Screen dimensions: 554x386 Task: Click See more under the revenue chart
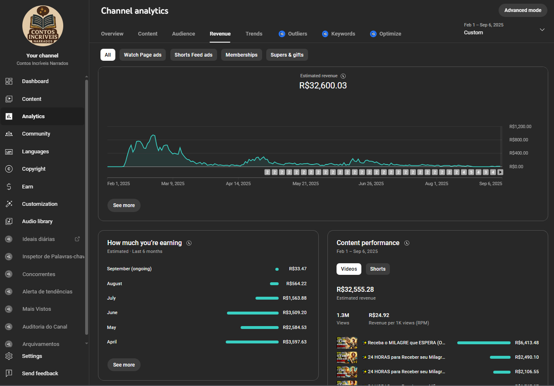(124, 205)
